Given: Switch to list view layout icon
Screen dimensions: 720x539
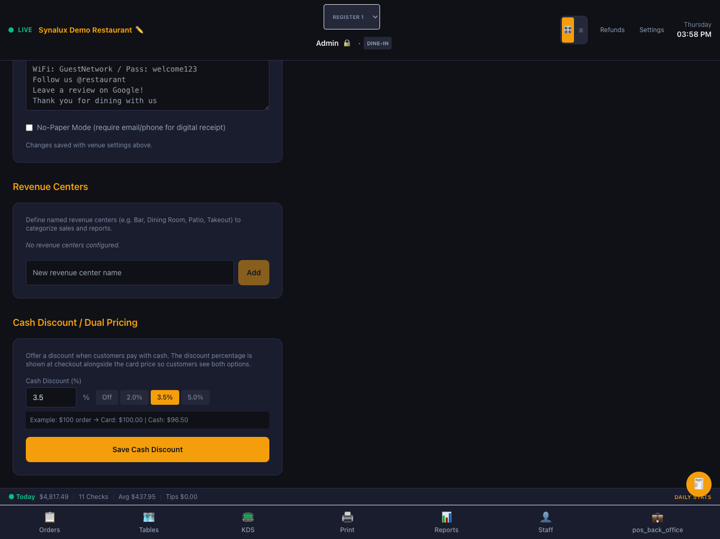Looking at the screenshot, I should 581,30.
